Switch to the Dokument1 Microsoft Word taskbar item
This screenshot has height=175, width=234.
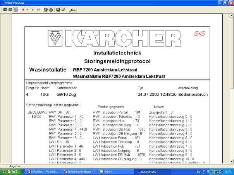(x=43, y=172)
